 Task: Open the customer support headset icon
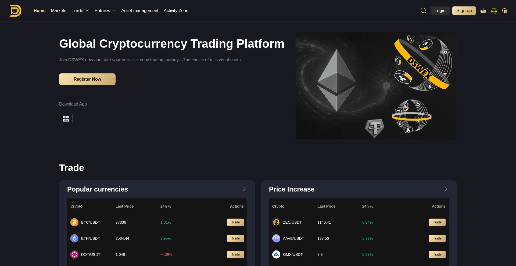point(494,11)
